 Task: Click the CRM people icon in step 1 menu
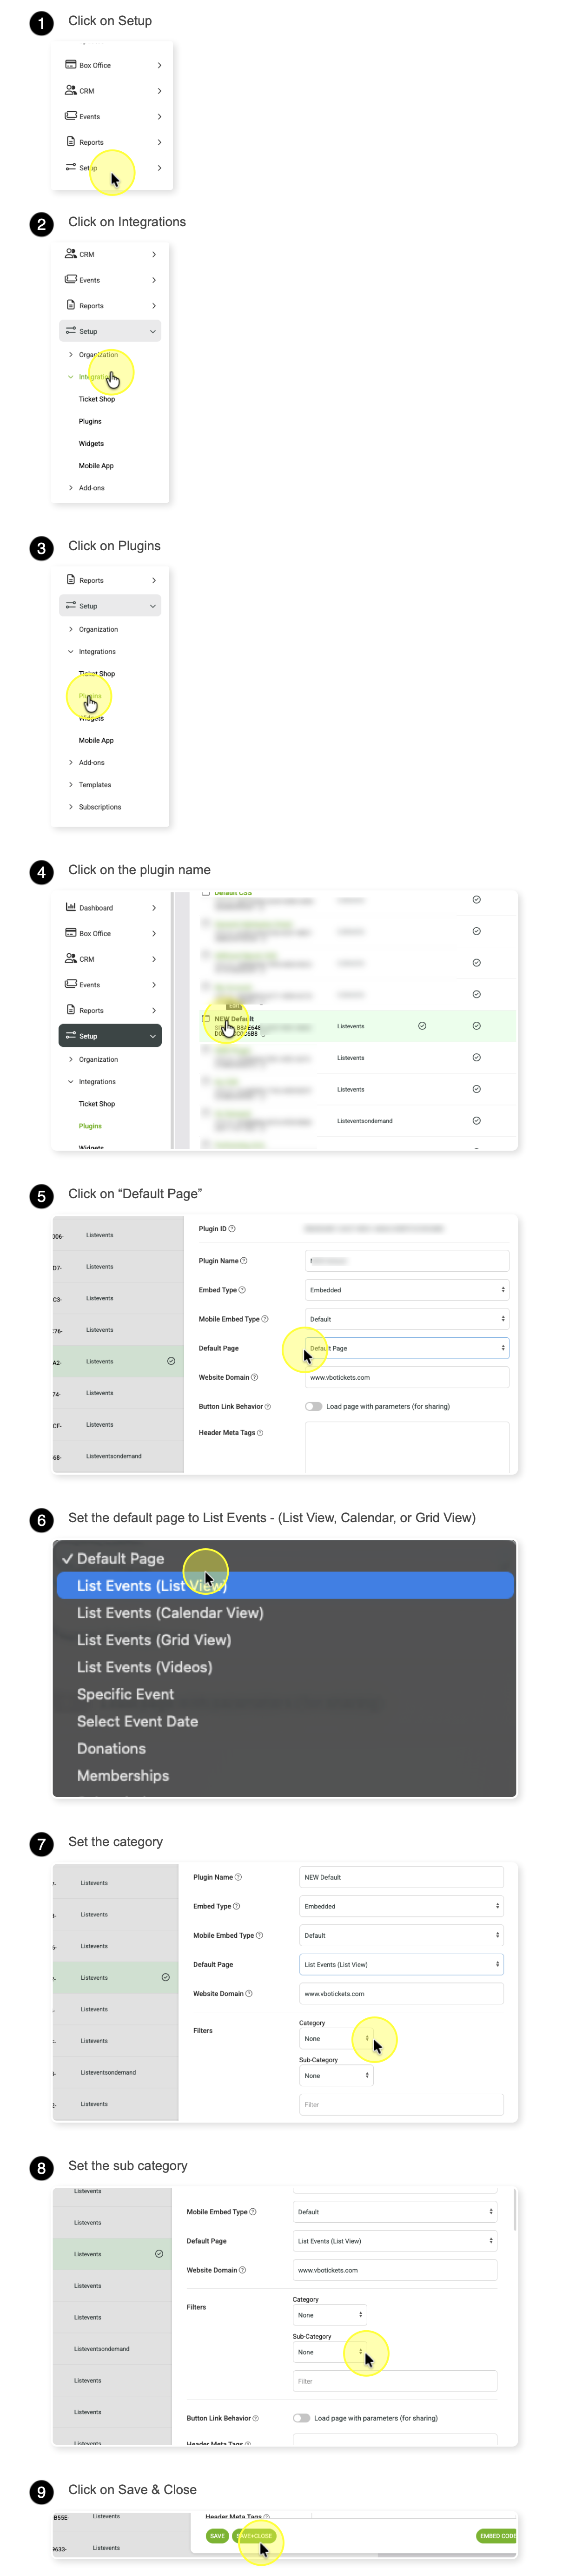click(71, 90)
